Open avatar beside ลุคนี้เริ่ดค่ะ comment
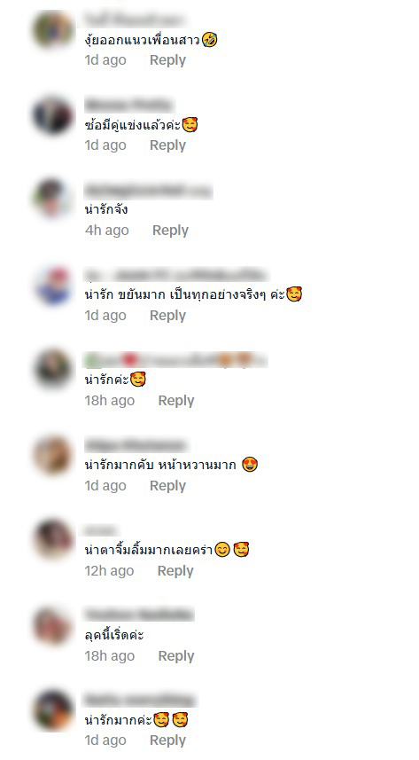The height and width of the screenshot is (760, 419). pyautogui.click(x=53, y=626)
